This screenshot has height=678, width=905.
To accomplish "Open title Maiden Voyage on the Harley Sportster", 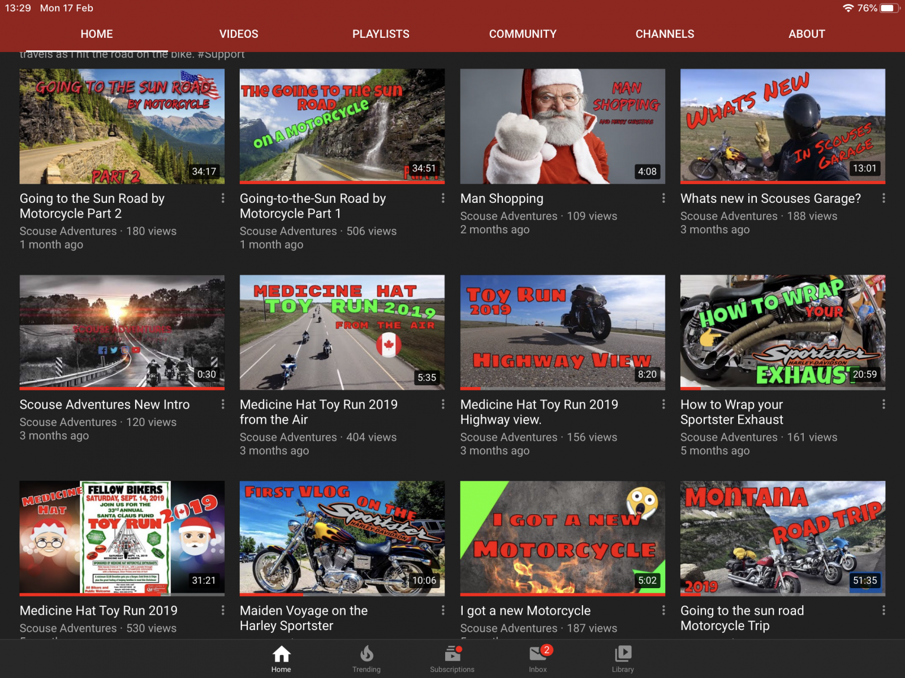I will [304, 619].
